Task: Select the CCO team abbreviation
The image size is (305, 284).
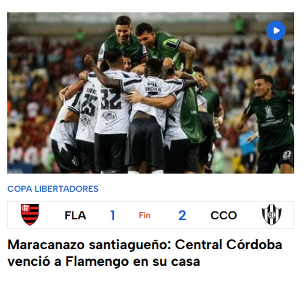Action: (x=223, y=215)
